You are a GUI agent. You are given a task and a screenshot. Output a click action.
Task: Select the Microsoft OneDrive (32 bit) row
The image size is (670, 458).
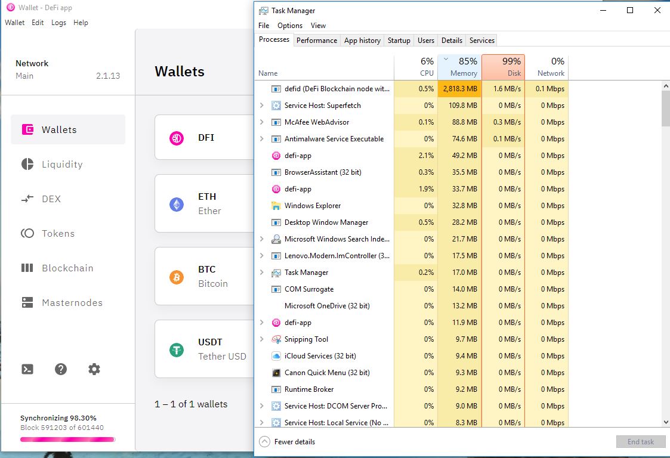[x=412, y=306]
